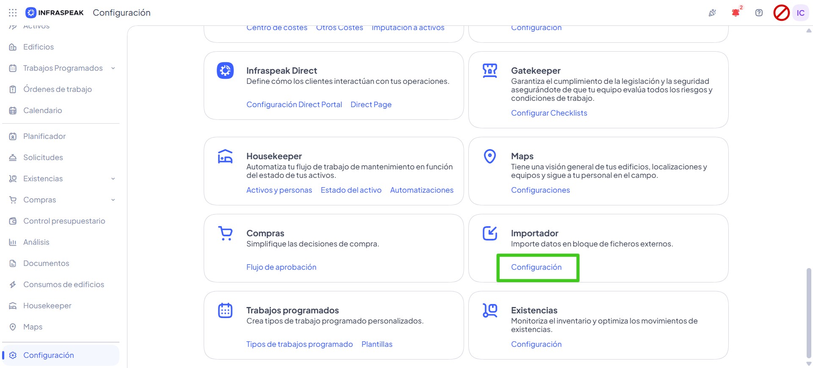Click the Edificios building icon in sidebar
Image resolution: width=813 pixels, height=368 pixels.
click(13, 47)
